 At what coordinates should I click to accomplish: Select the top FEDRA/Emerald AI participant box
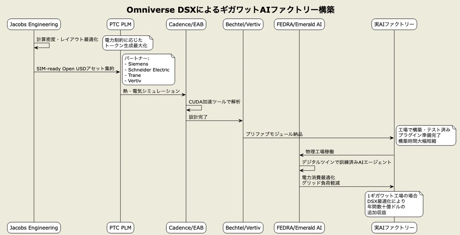299,24
